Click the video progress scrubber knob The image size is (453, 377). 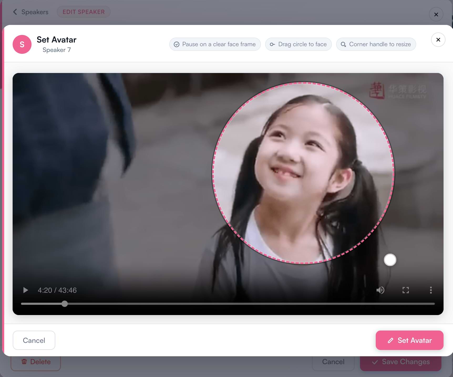(x=65, y=304)
